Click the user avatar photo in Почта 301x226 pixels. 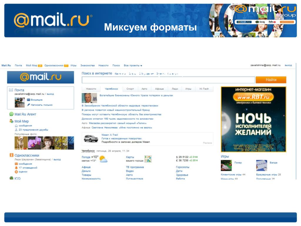(x=20, y=102)
